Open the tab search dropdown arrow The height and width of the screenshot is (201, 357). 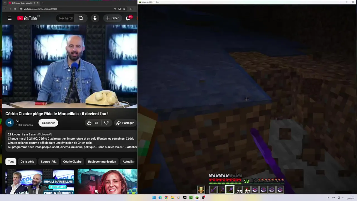click(5, 3)
